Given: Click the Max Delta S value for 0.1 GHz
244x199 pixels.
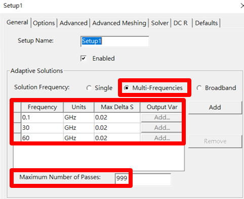Looking at the screenshot, I should click(117, 118).
